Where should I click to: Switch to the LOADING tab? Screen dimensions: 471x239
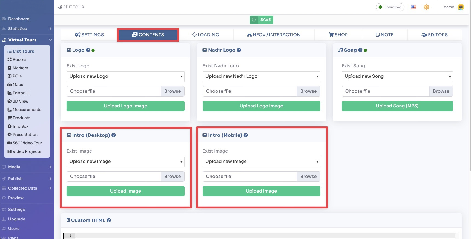[206, 35]
